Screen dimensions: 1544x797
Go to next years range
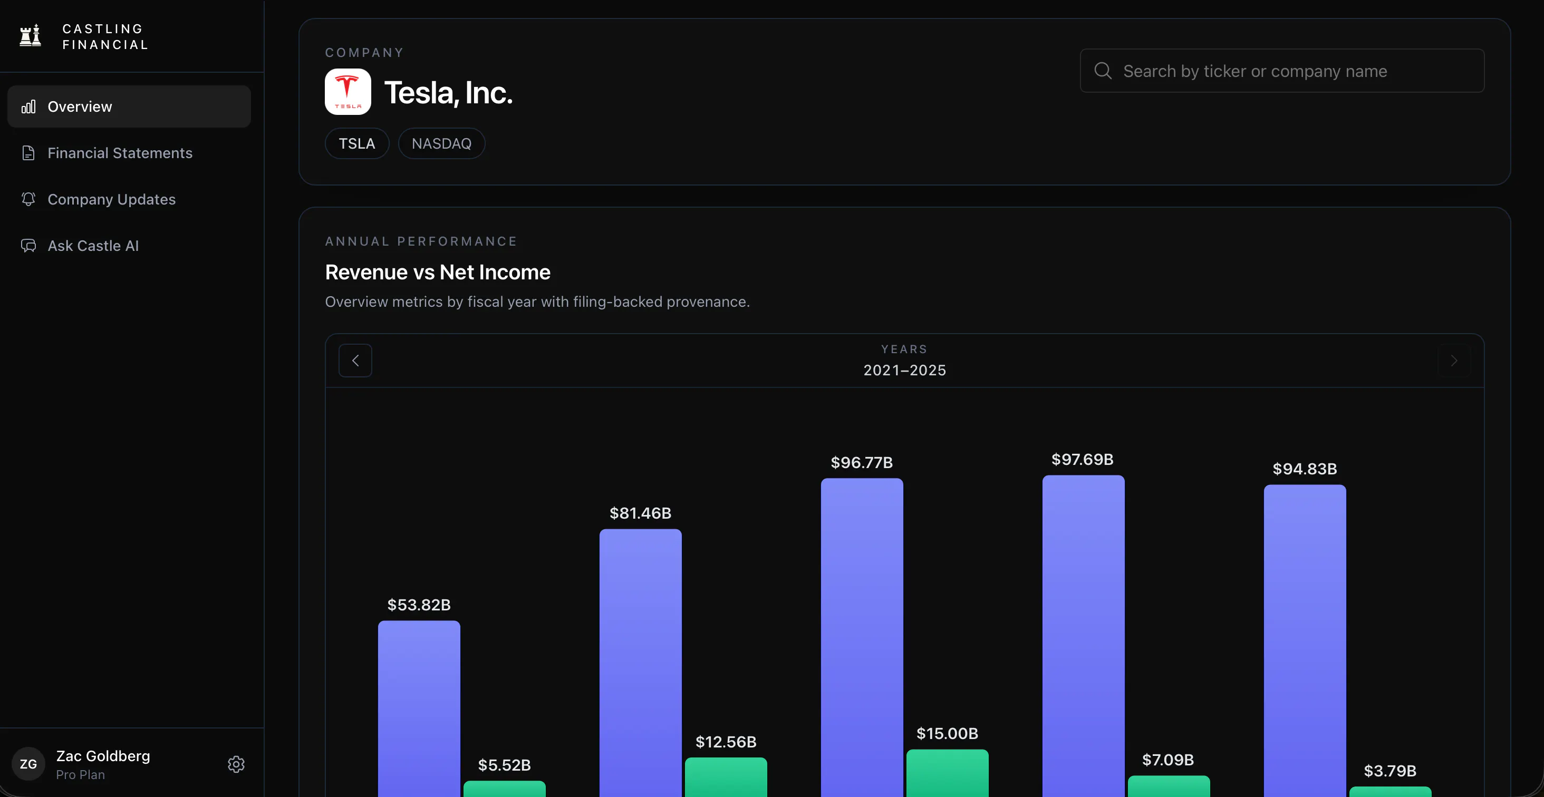[1454, 360]
